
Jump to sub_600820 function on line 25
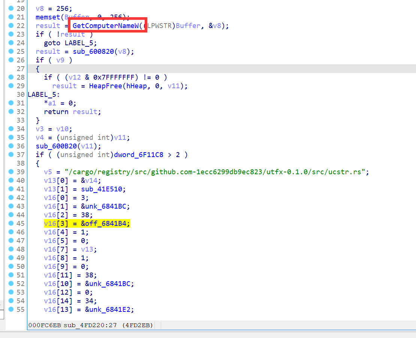click(x=93, y=51)
